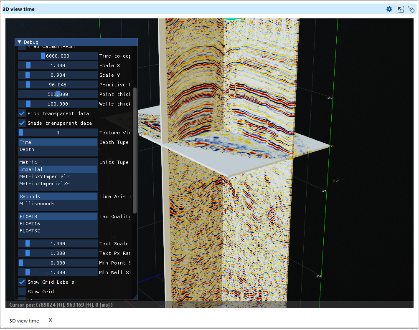
Task: Click the mouse interaction icon in the header
Action: coord(411,9)
